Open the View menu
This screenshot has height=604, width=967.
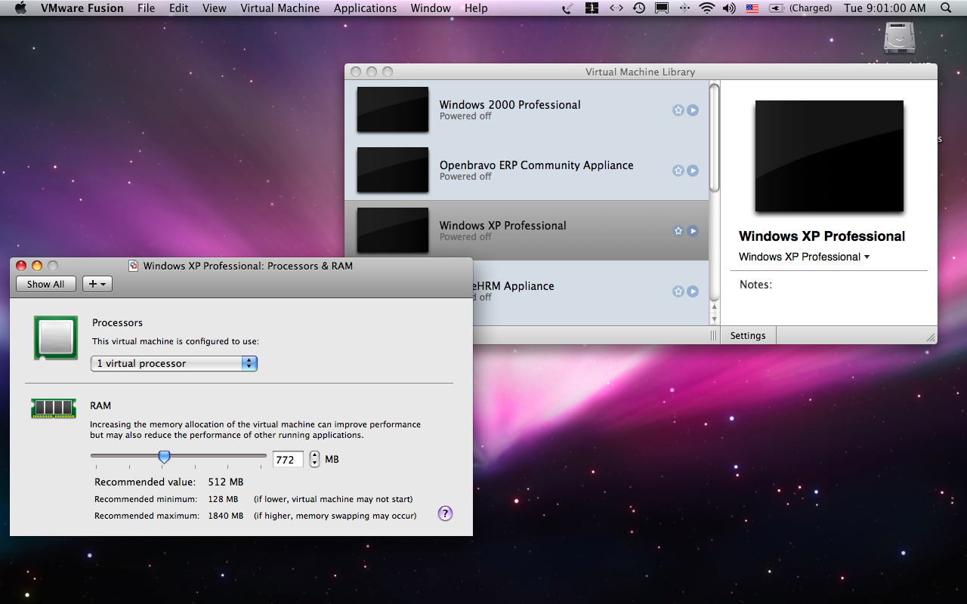[215, 8]
